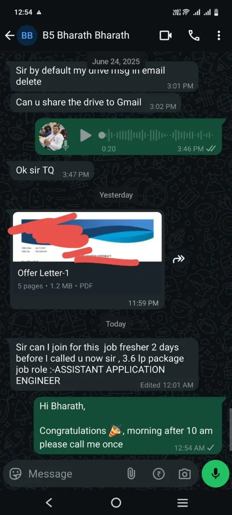Open B5 Bharath Bharath contact info
Screen dimensions: 232x515
pyautogui.click(x=86, y=36)
